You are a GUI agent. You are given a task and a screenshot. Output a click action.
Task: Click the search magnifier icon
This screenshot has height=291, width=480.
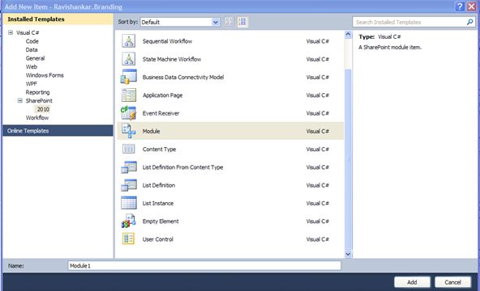click(470, 22)
